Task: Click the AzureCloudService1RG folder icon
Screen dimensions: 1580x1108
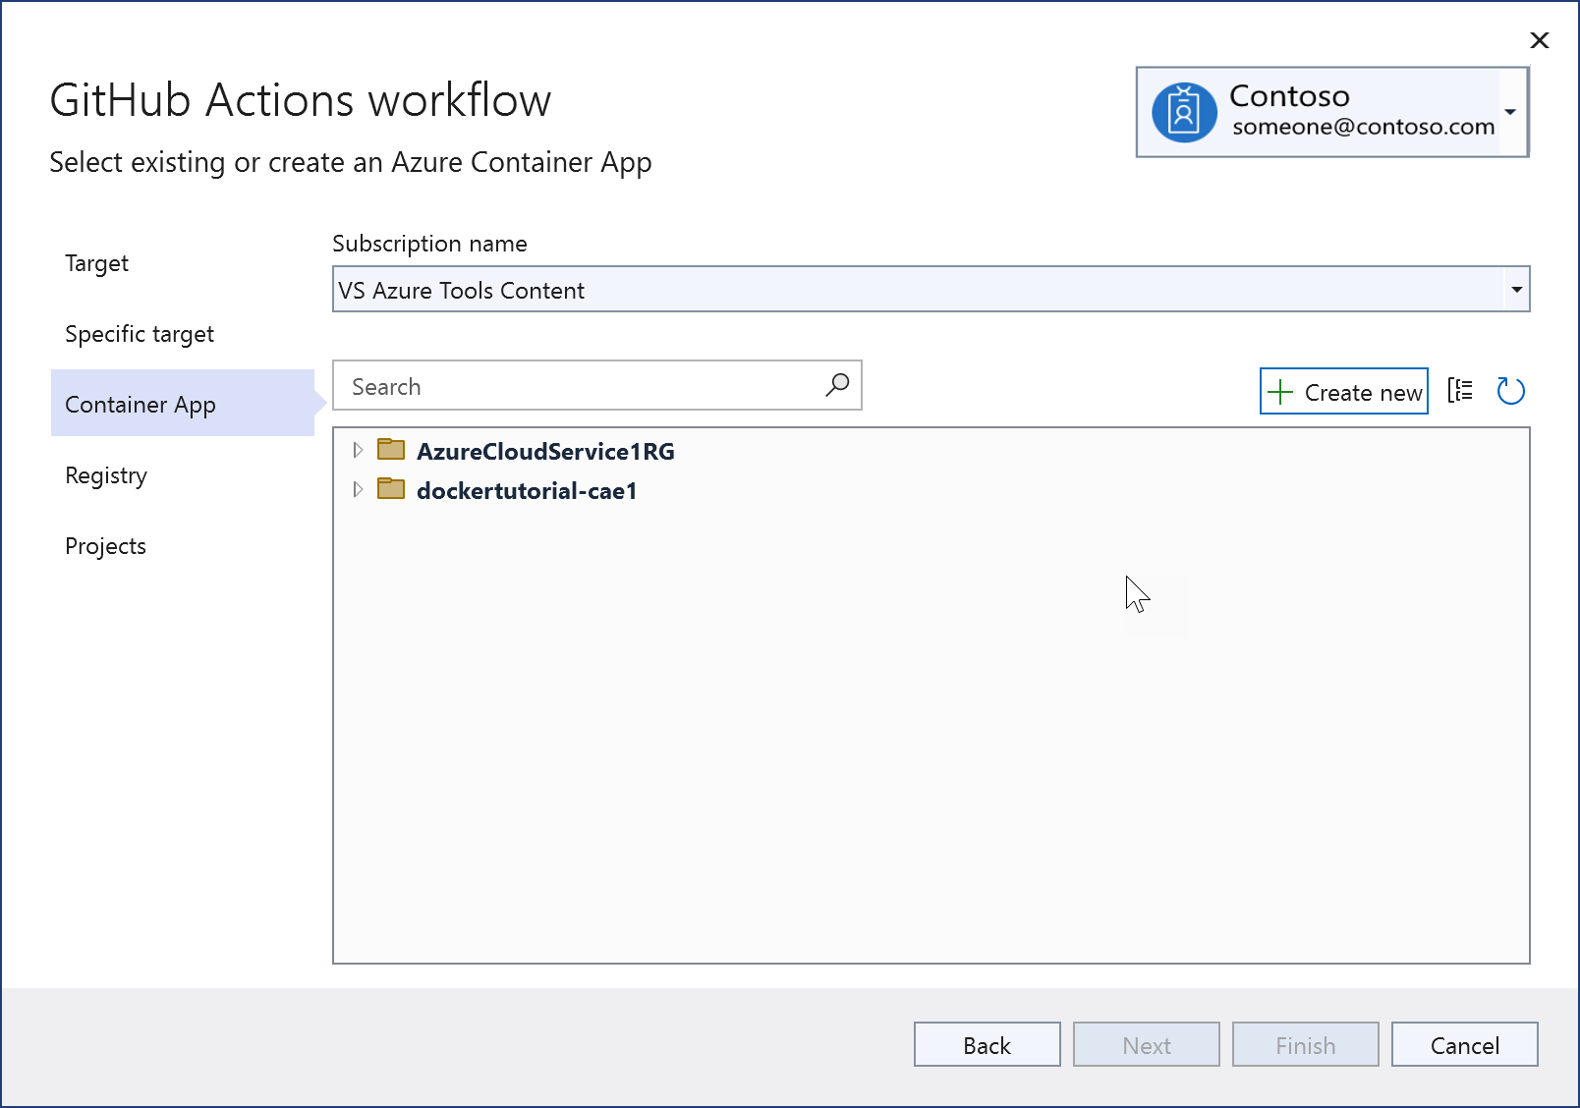Action: point(390,449)
